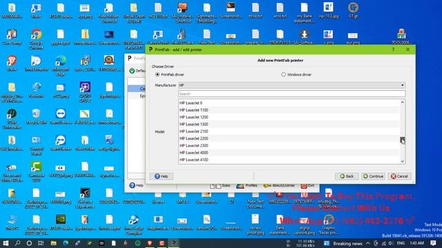The width and height of the screenshot is (442, 248).
Task: Open Network desktop icon
Action: pos(37,90)
